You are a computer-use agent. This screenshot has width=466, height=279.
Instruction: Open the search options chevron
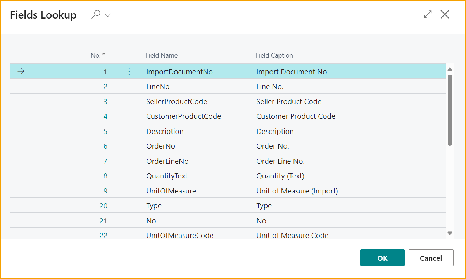tap(107, 15)
